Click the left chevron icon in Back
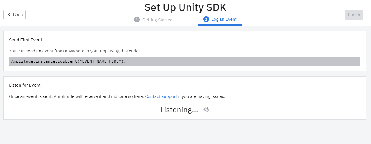The height and width of the screenshot is (144, 371). [x=9, y=15]
